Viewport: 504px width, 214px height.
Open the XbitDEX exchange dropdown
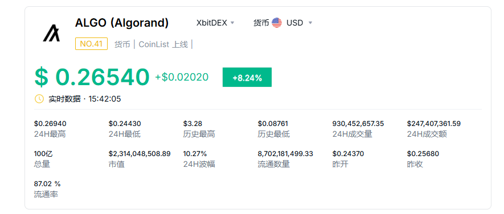(215, 23)
